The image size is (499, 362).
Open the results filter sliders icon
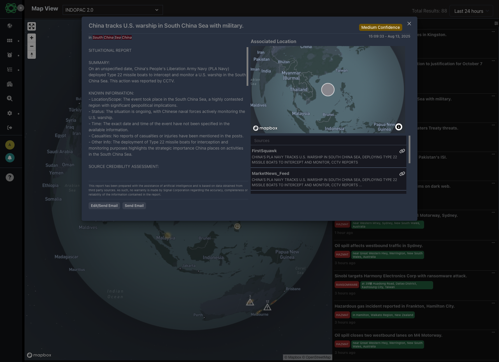coord(496,23)
